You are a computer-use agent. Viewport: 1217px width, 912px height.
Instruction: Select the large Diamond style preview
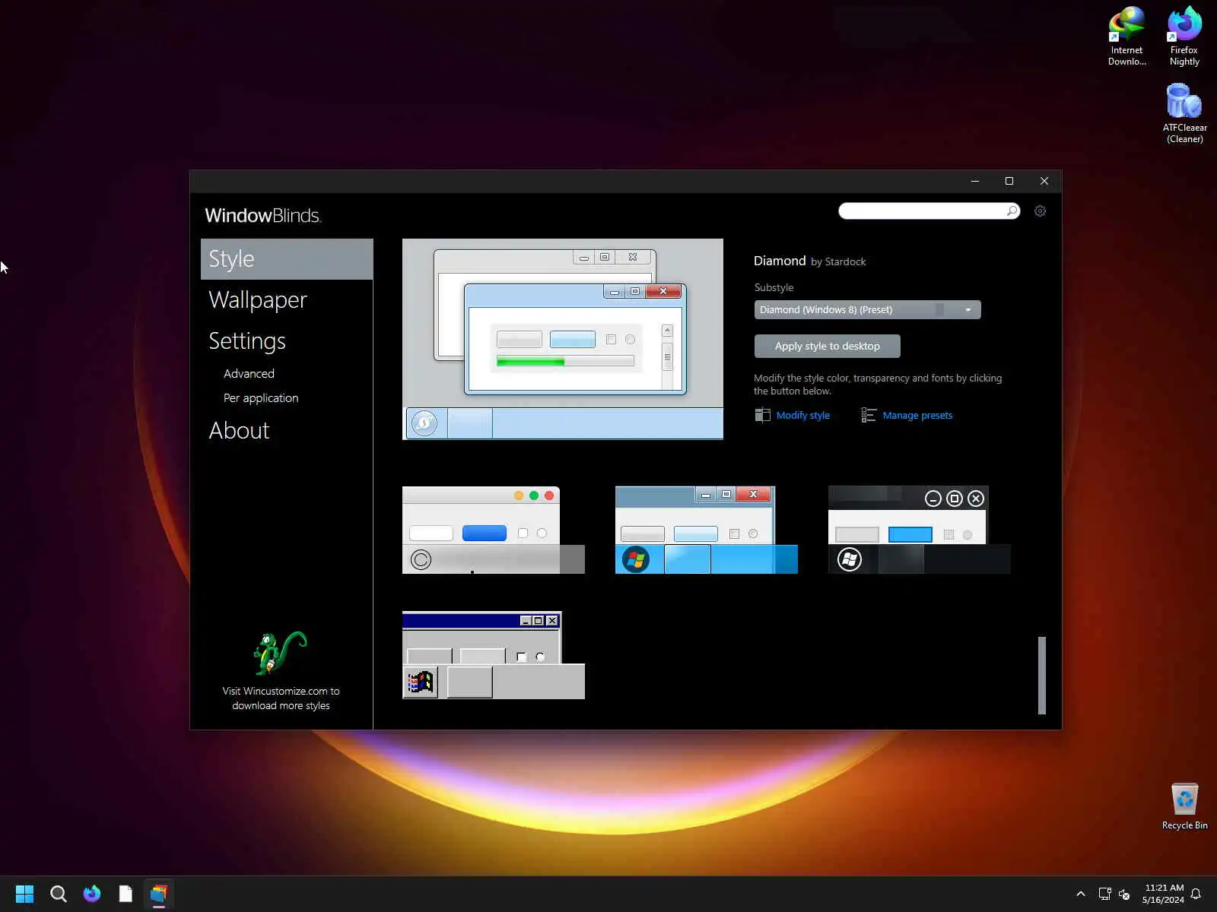pos(563,339)
